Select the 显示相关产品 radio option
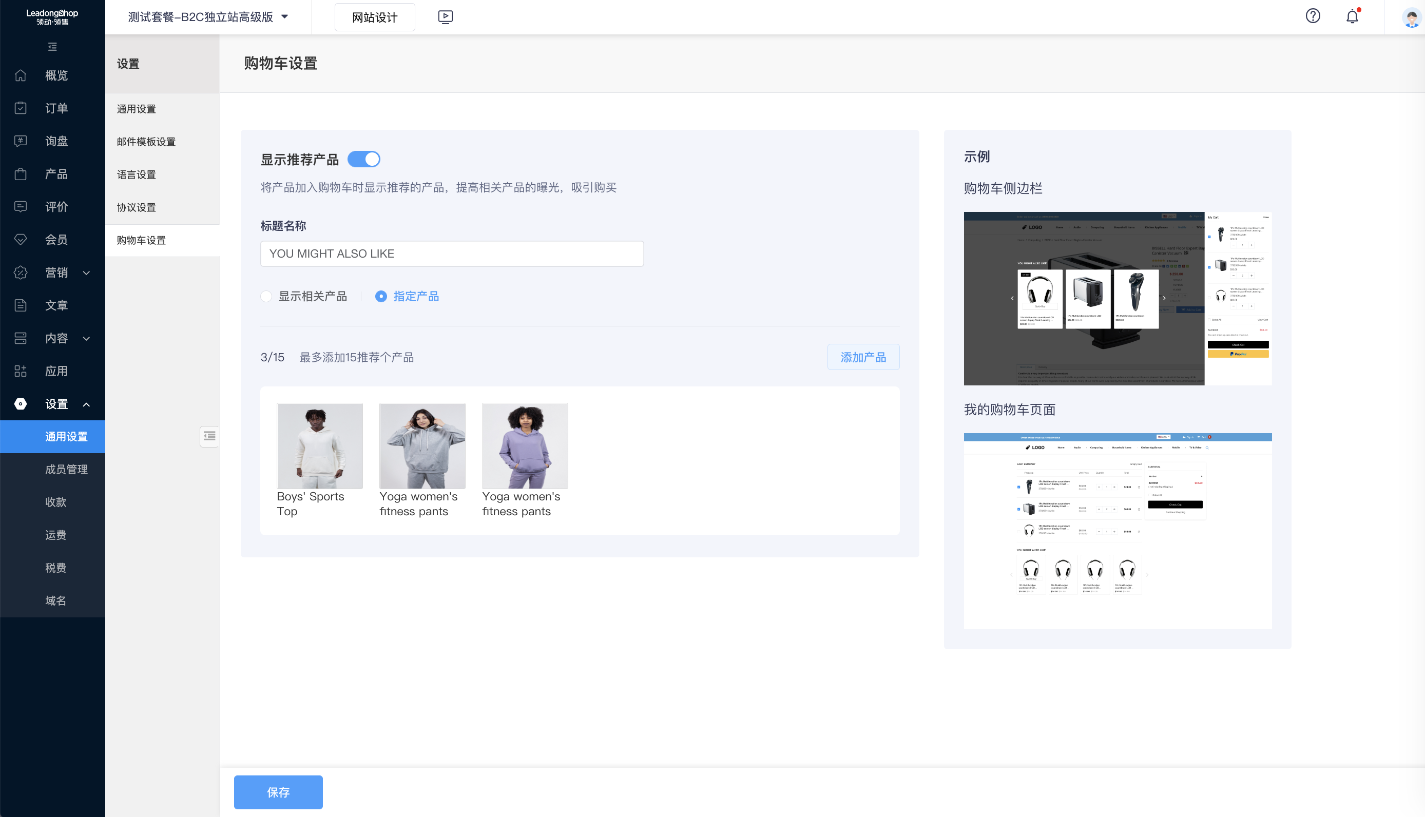Image resolution: width=1425 pixels, height=817 pixels. coord(266,296)
